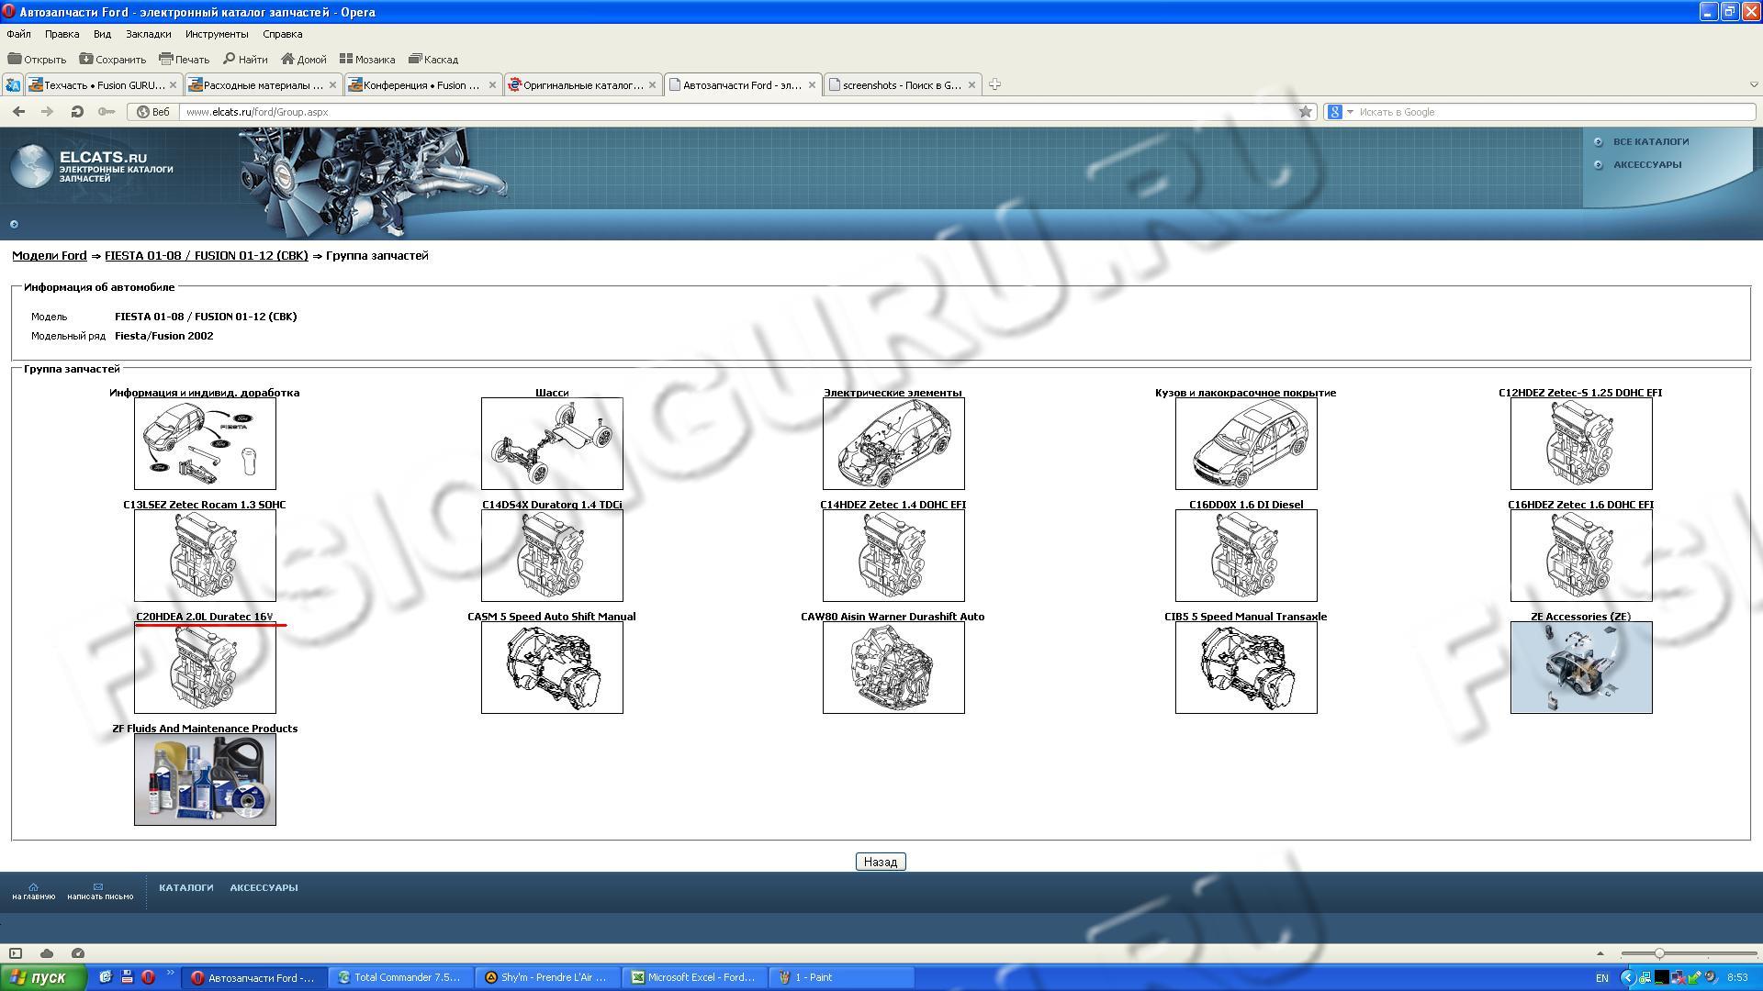Click C16HDEZ Zetec 1.6 DOHC EFI link
The height and width of the screenshot is (991, 1763).
(1580, 505)
